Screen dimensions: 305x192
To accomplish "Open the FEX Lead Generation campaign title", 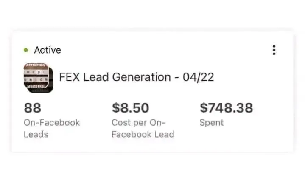I will click(x=136, y=77).
